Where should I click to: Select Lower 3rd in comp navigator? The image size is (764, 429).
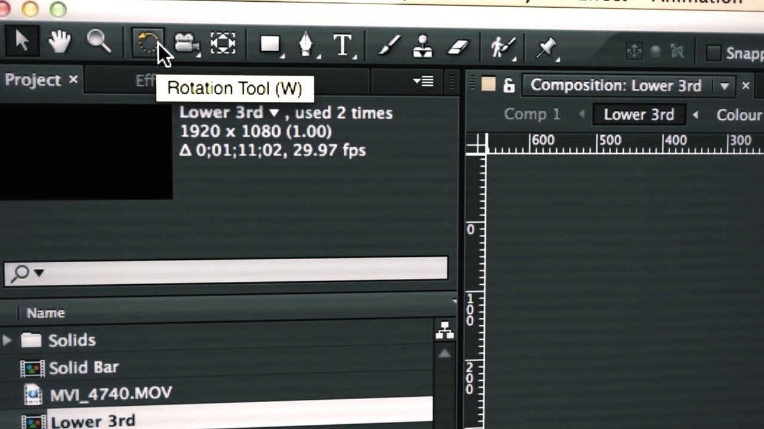pyautogui.click(x=639, y=115)
